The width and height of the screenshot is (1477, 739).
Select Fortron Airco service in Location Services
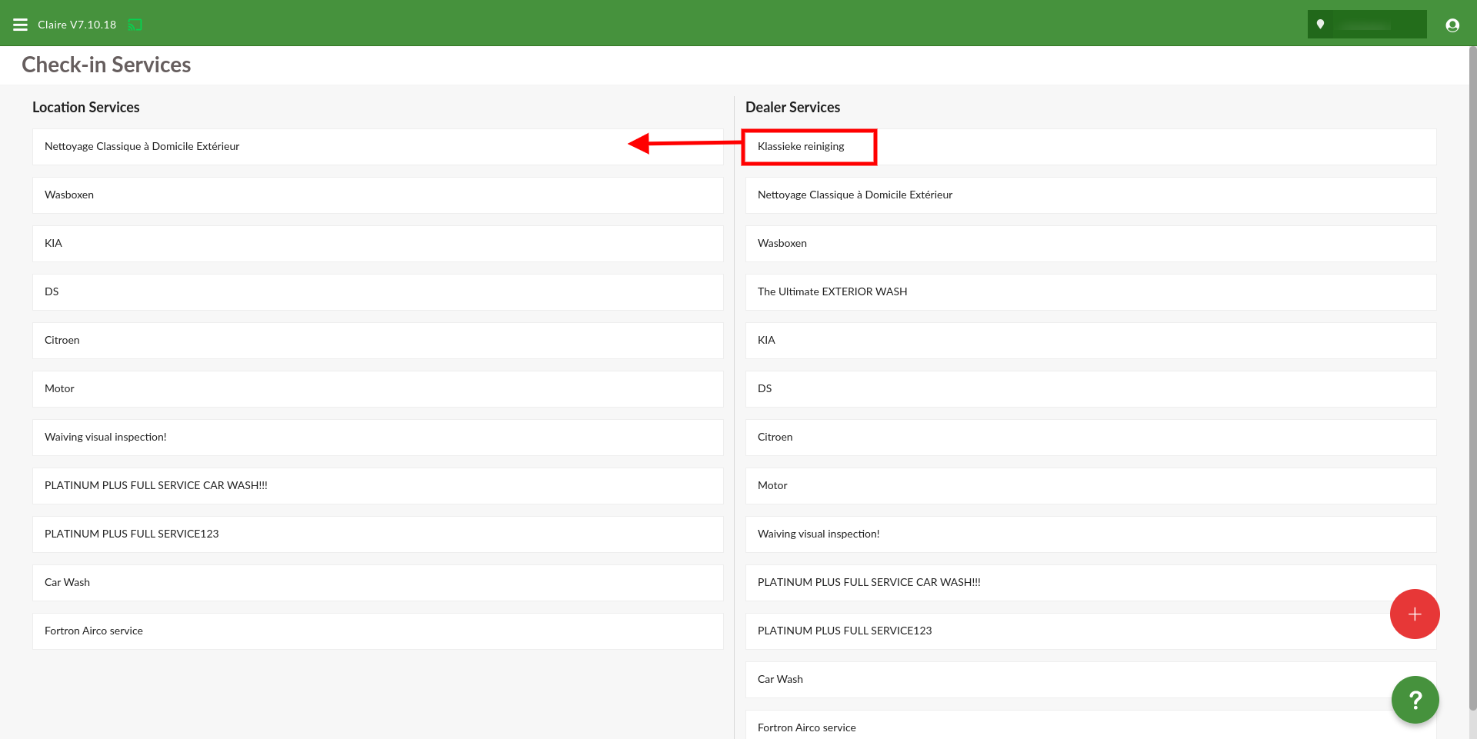point(378,631)
